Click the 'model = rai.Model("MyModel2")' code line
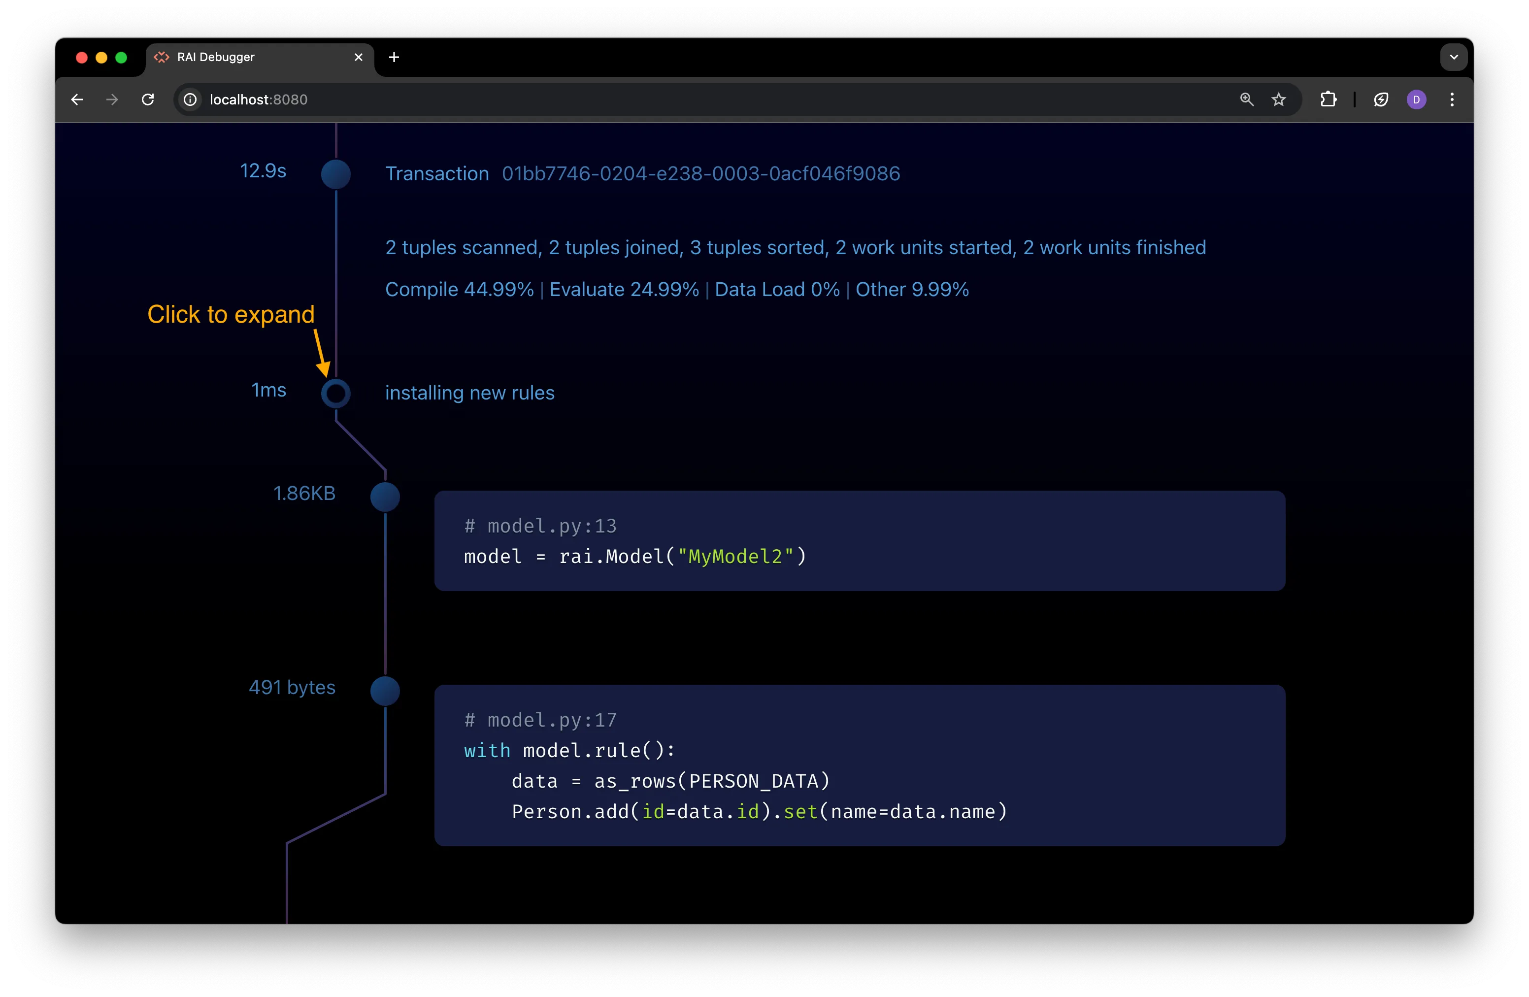 pyautogui.click(x=635, y=556)
